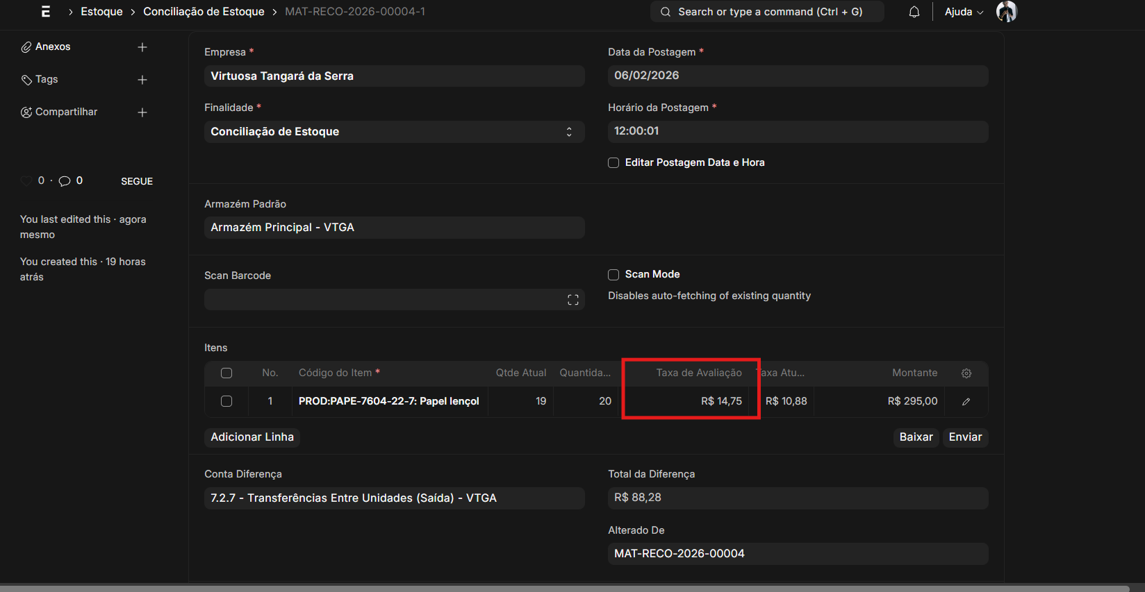Open the Finalidade dropdown

point(394,132)
